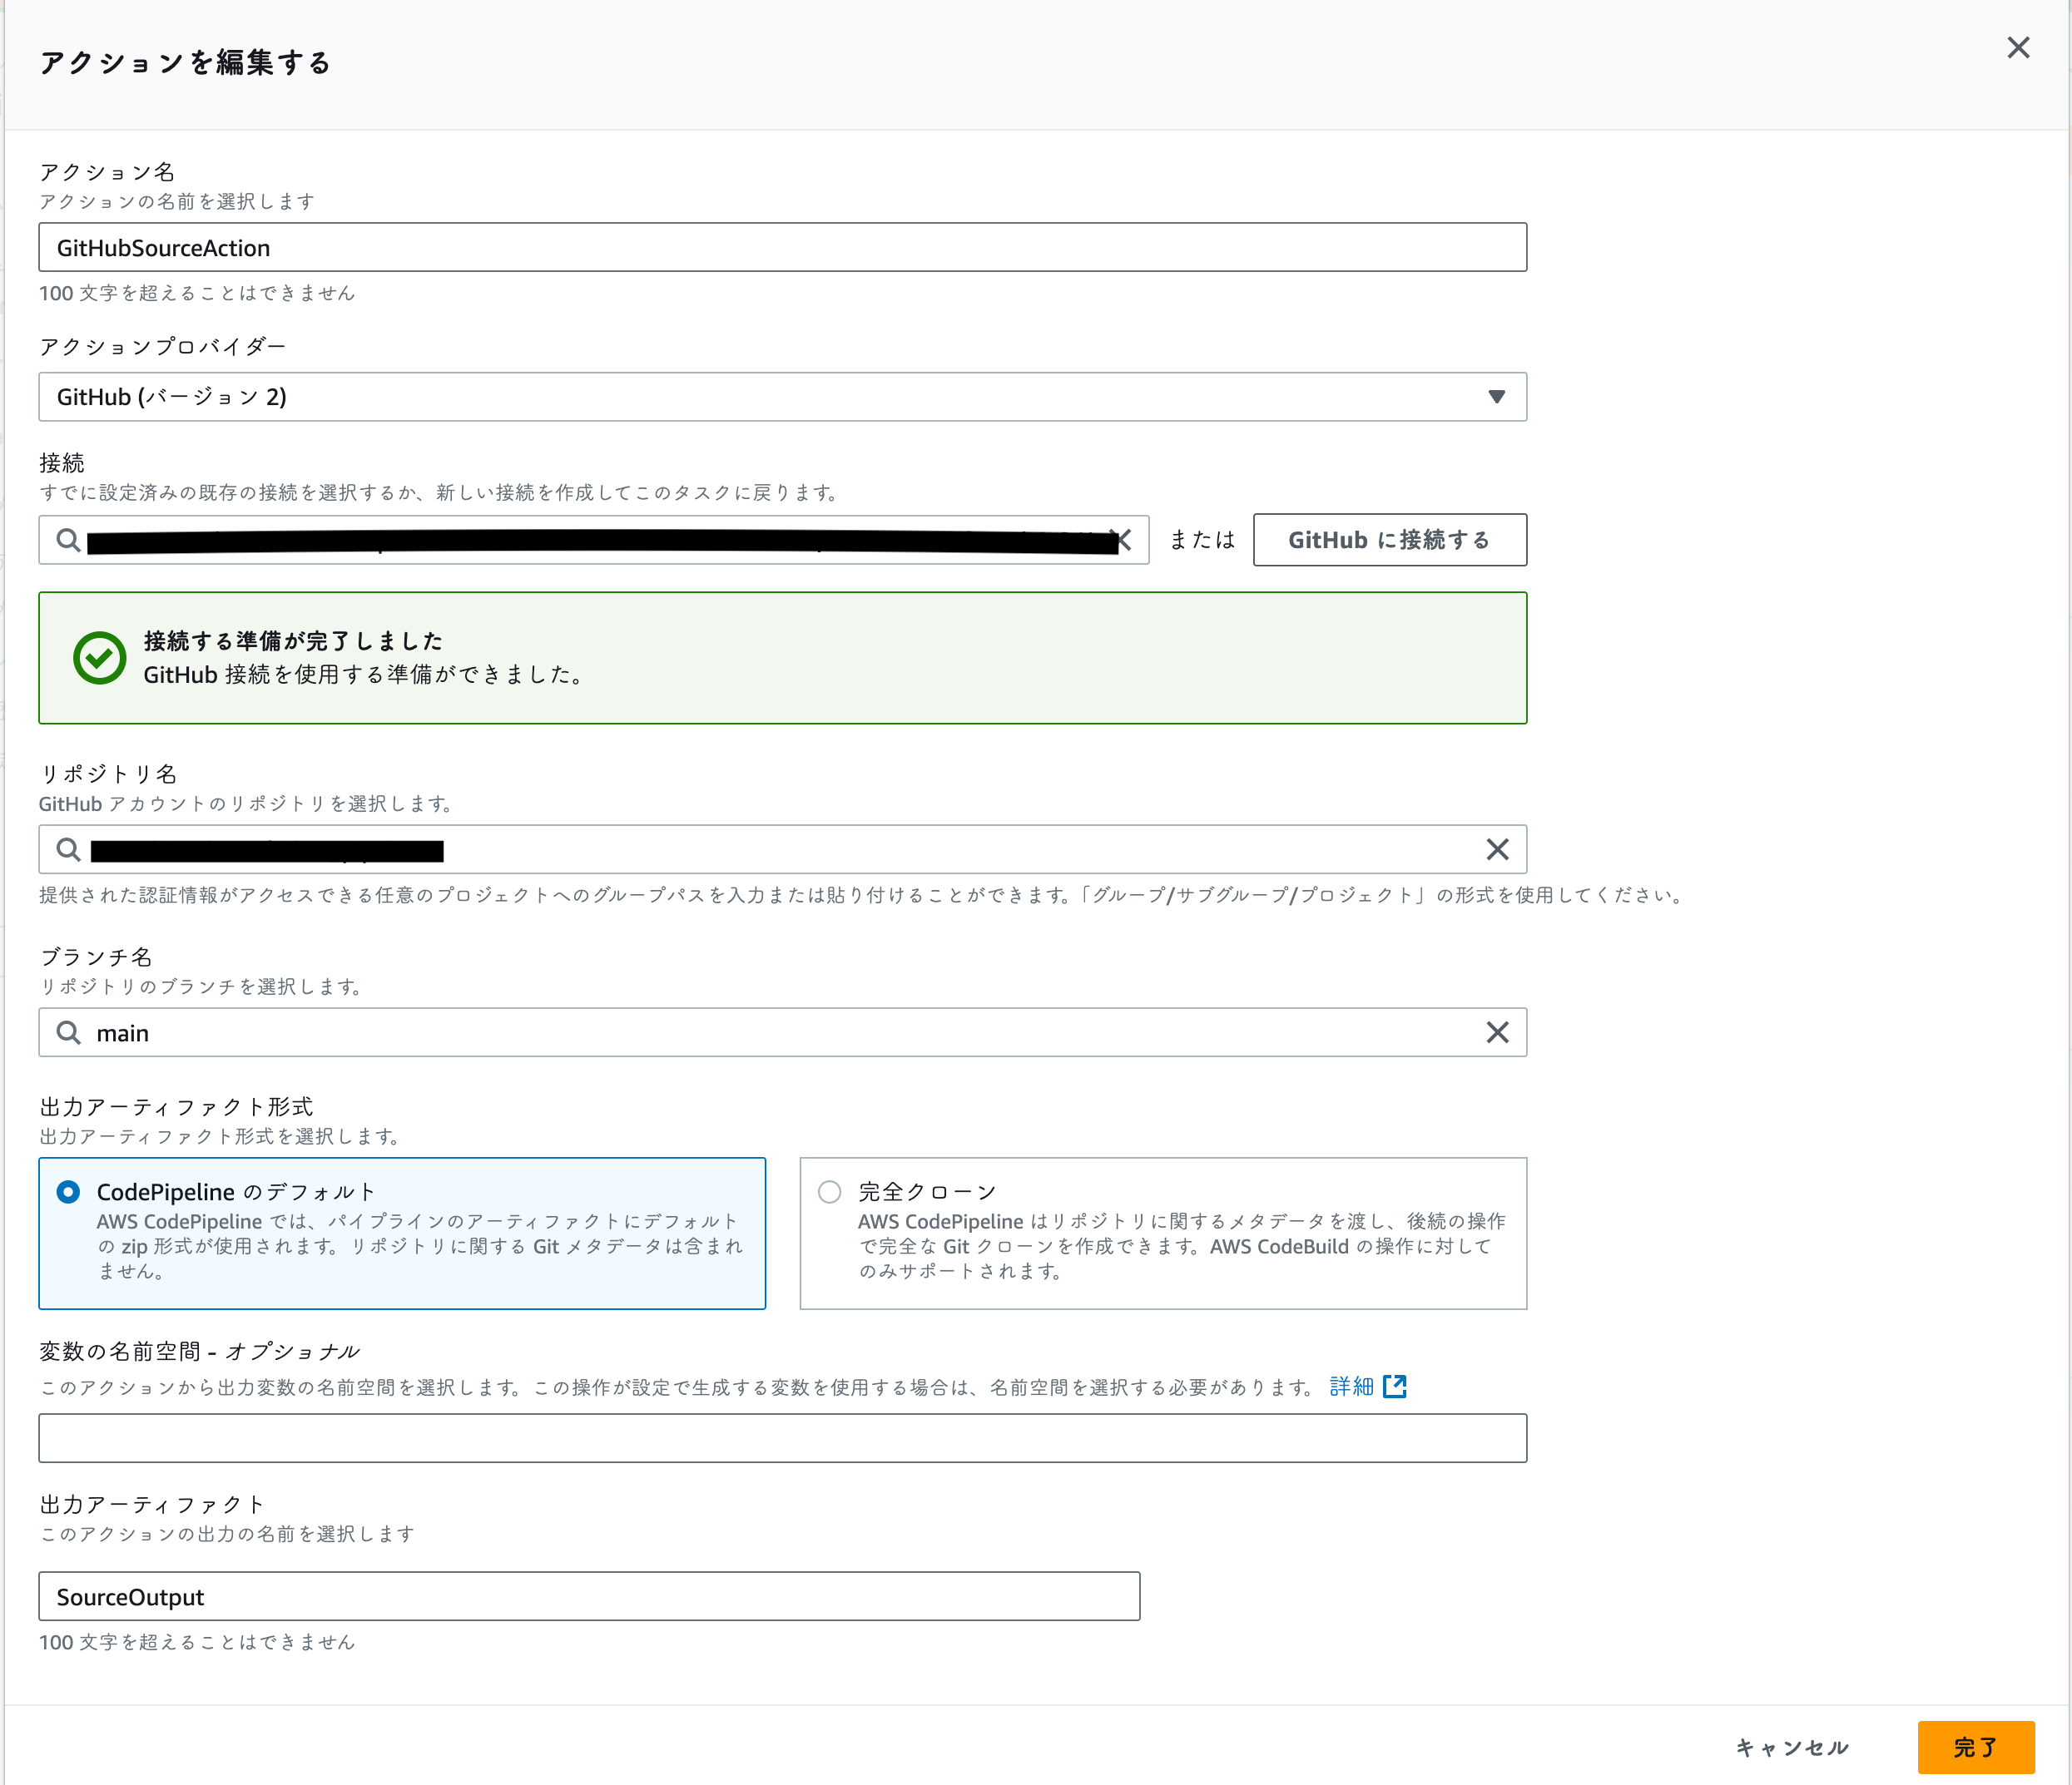The width and height of the screenshot is (2072, 1785).
Task: Open the 詳細 link for variable namespaces
Action: coord(1352,1387)
